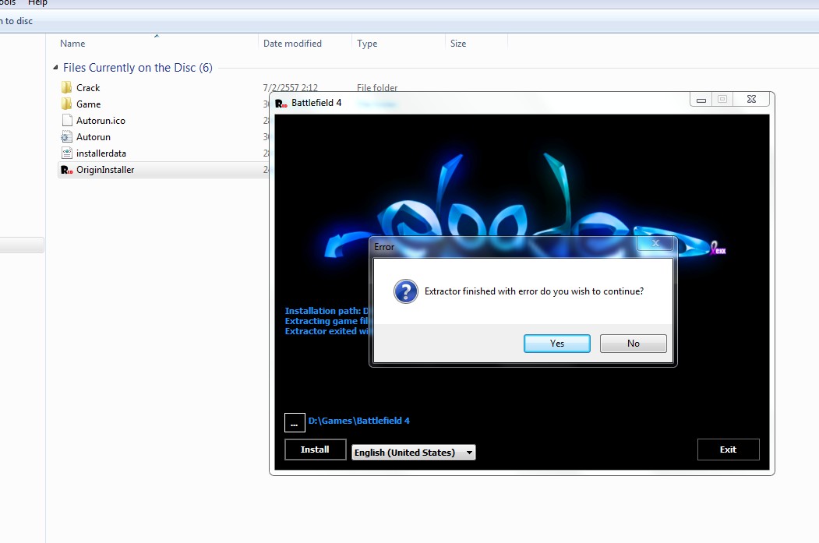Select the OriginInstaller application icon
The image size is (819, 543).
66,170
